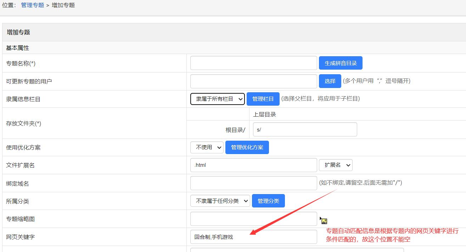Click the 上层目录 label
The height and width of the screenshot is (252, 466).
[x=264, y=114]
